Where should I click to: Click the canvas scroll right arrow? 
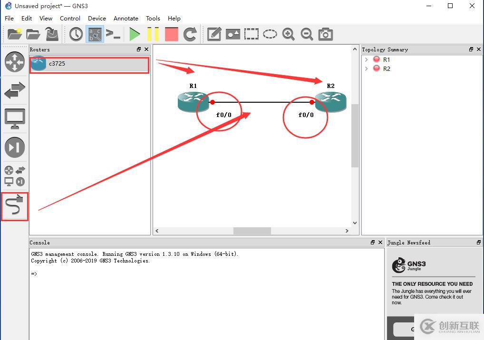click(347, 231)
